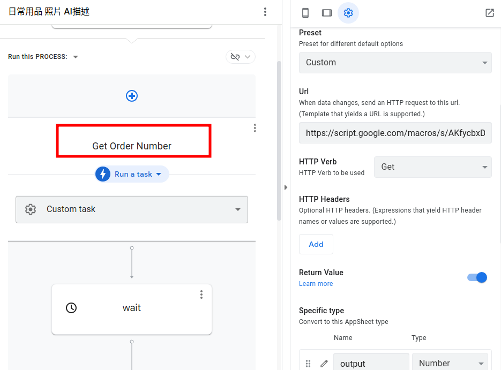Open the preview in a new window

click(x=490, y=13)
